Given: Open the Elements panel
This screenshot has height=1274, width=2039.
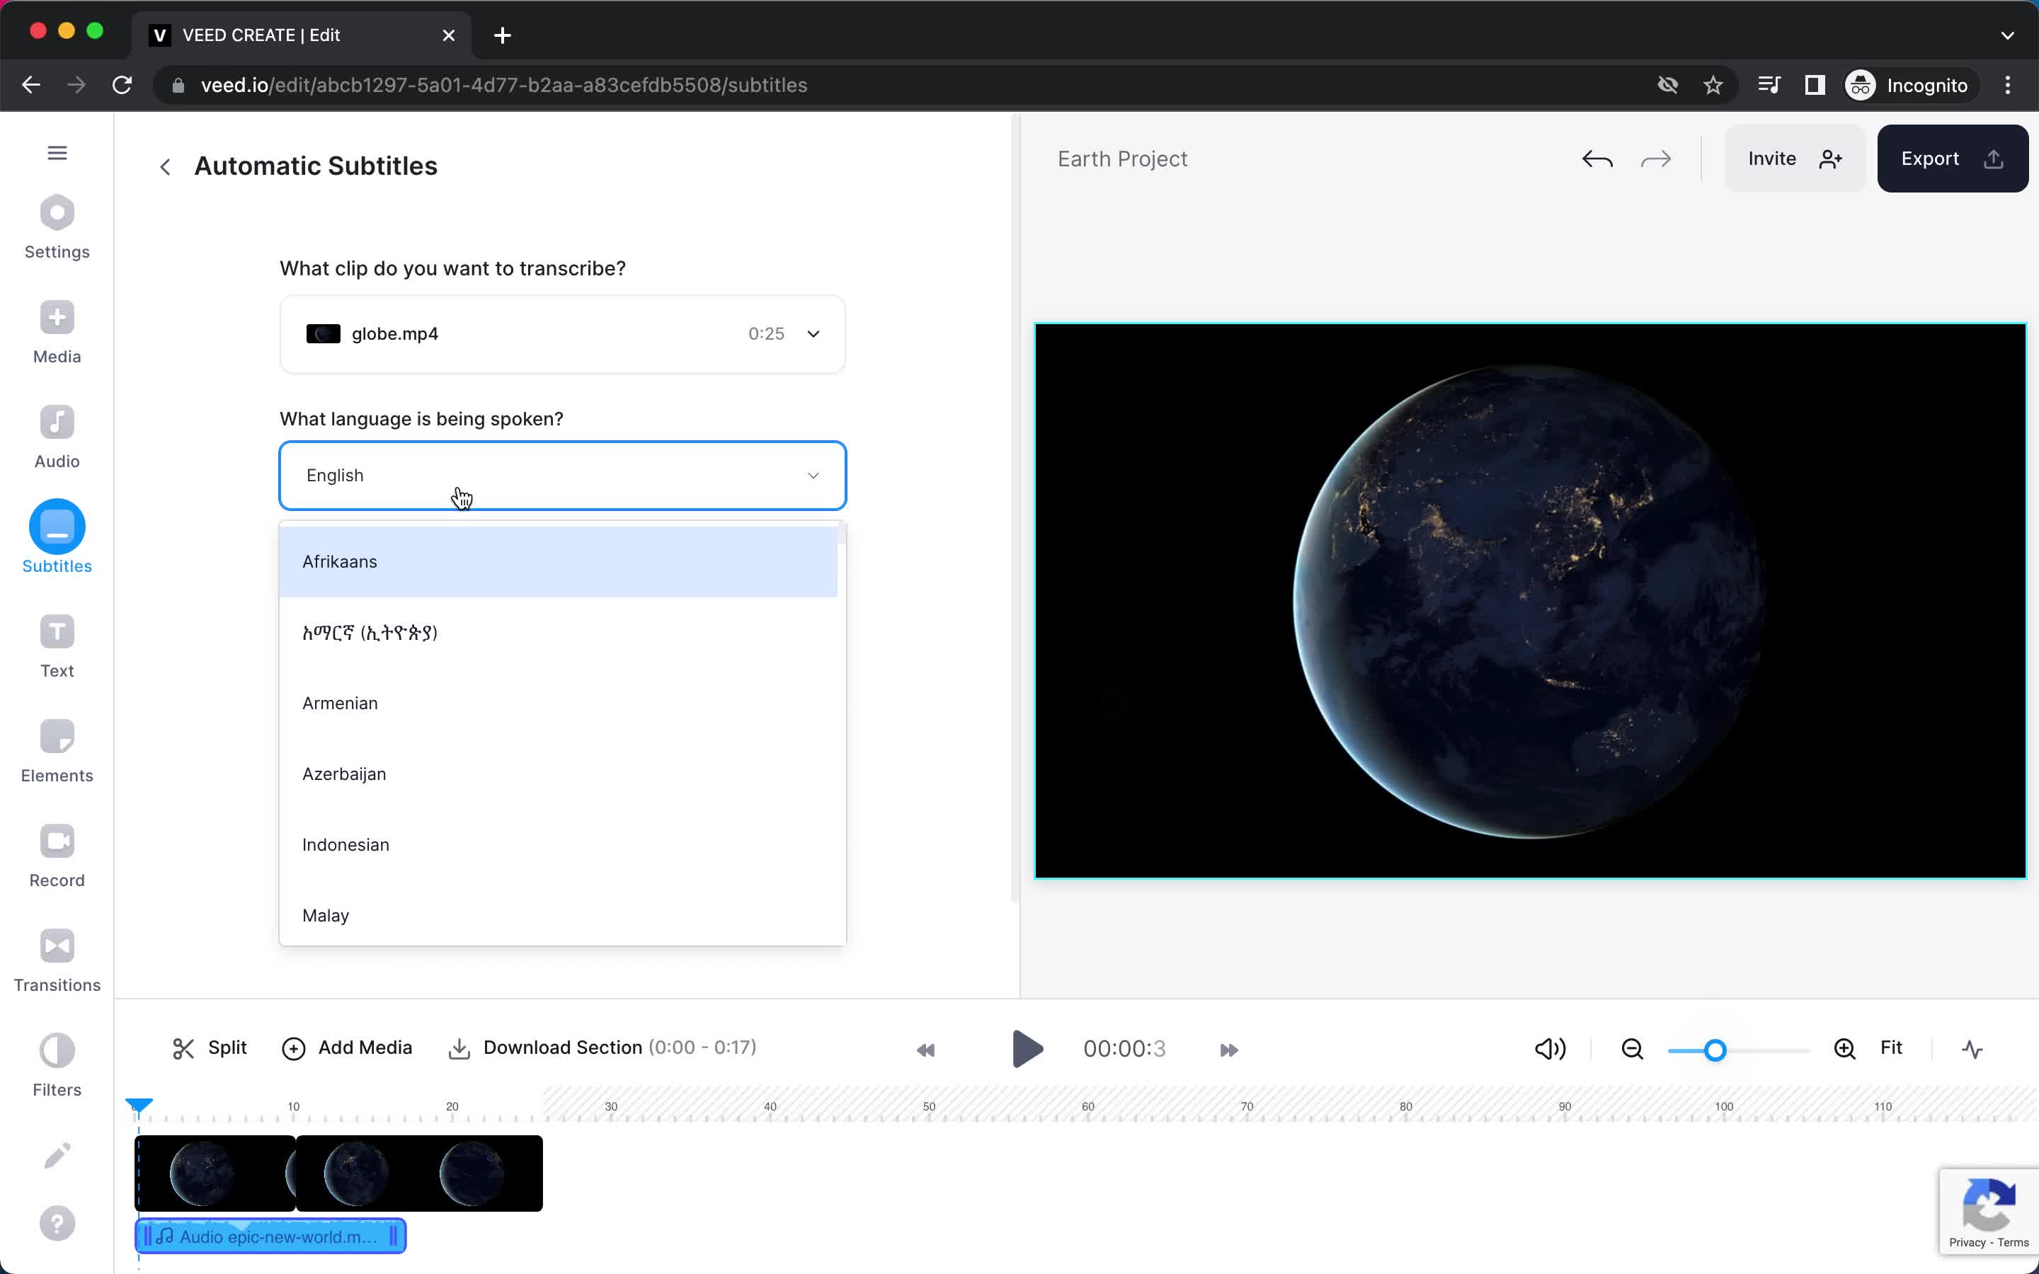Looking at the screenshot, I should [57, 750].
